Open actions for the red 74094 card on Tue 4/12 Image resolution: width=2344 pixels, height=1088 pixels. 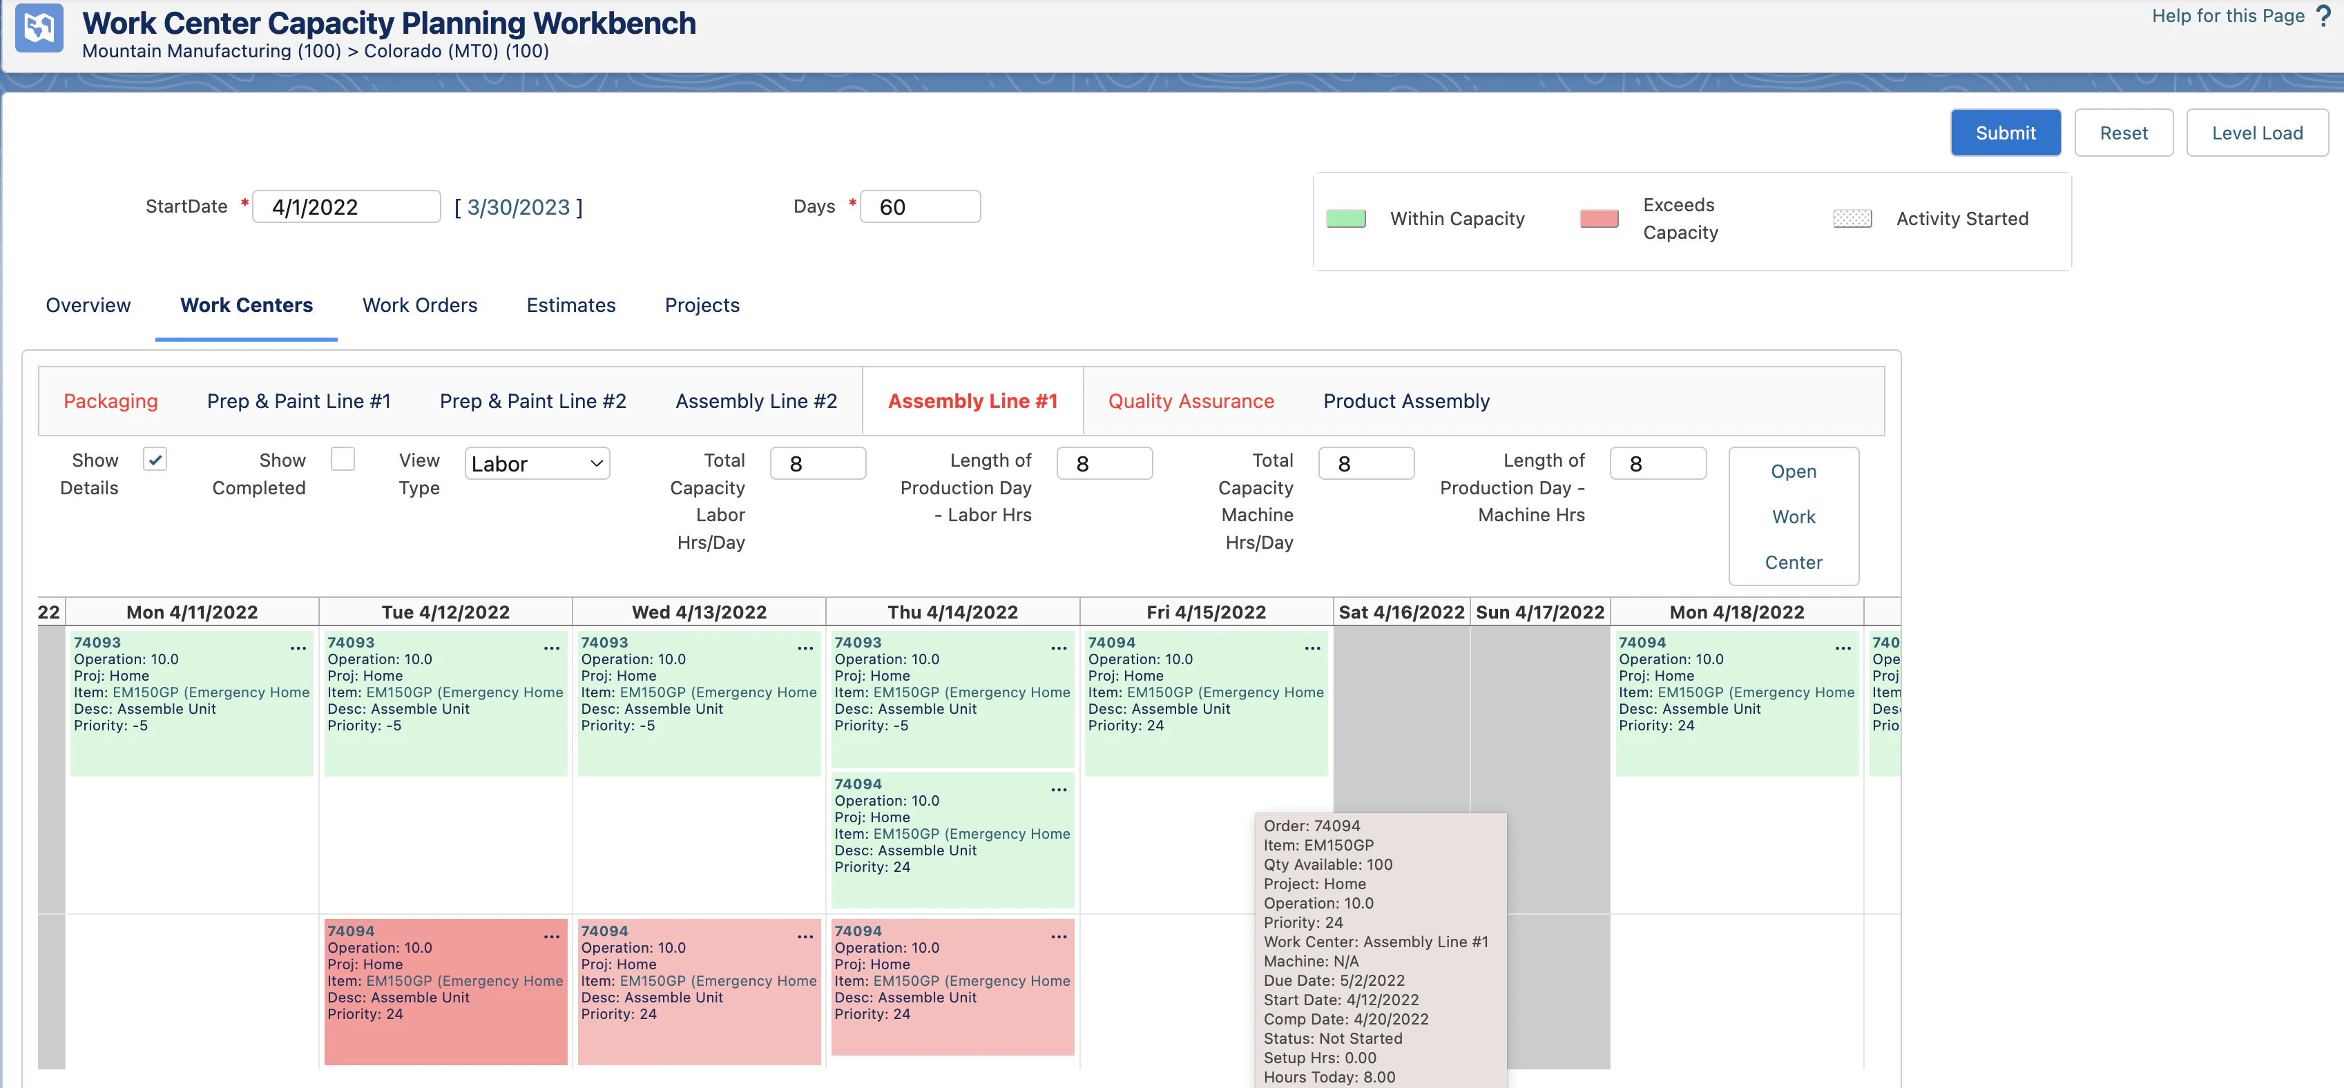tap(551, 936)
